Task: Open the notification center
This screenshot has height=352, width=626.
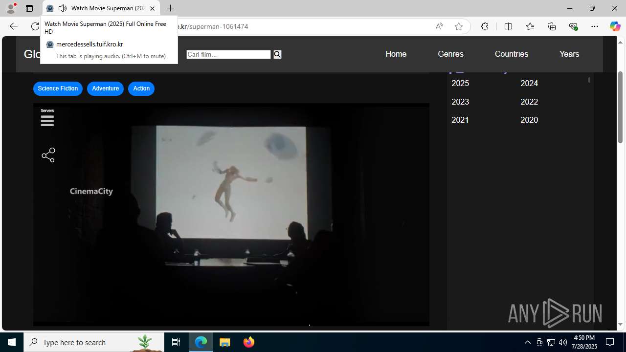Action: pyautogui.click(x=610, y=342)
